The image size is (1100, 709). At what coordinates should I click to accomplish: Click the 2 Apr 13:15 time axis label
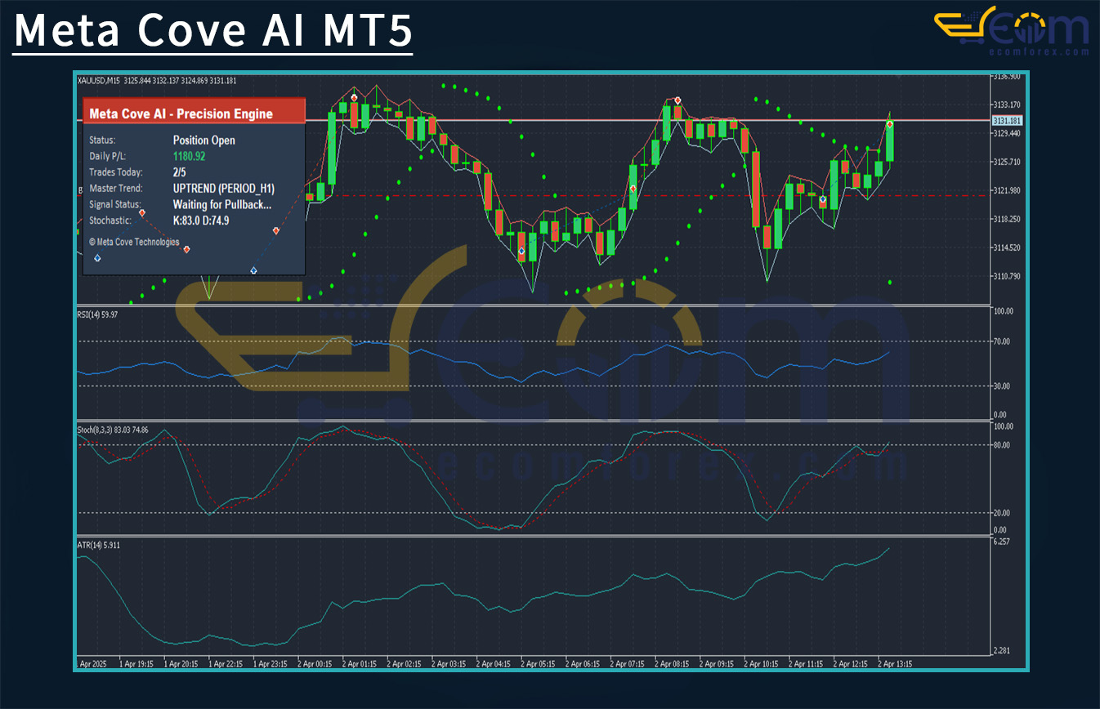tap(895, 664)
